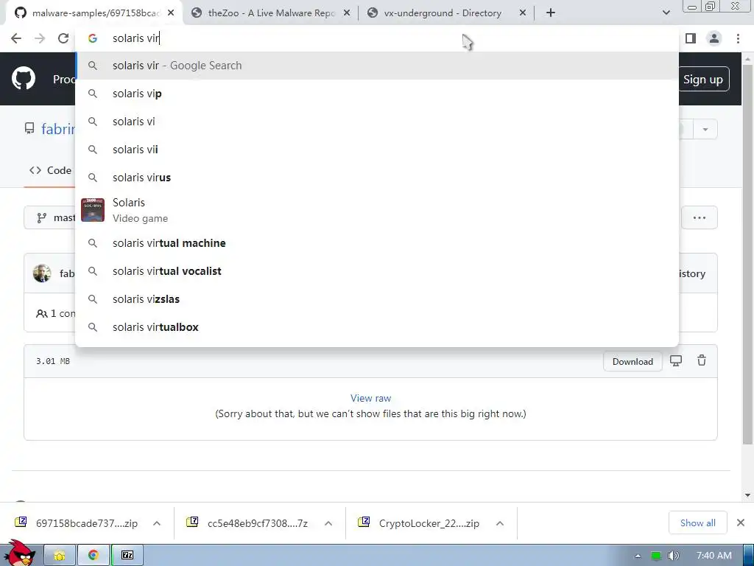This screenshot has width=754, height=566.
Task: Close the malware-samples tab
Action: [x=171, y=13]
